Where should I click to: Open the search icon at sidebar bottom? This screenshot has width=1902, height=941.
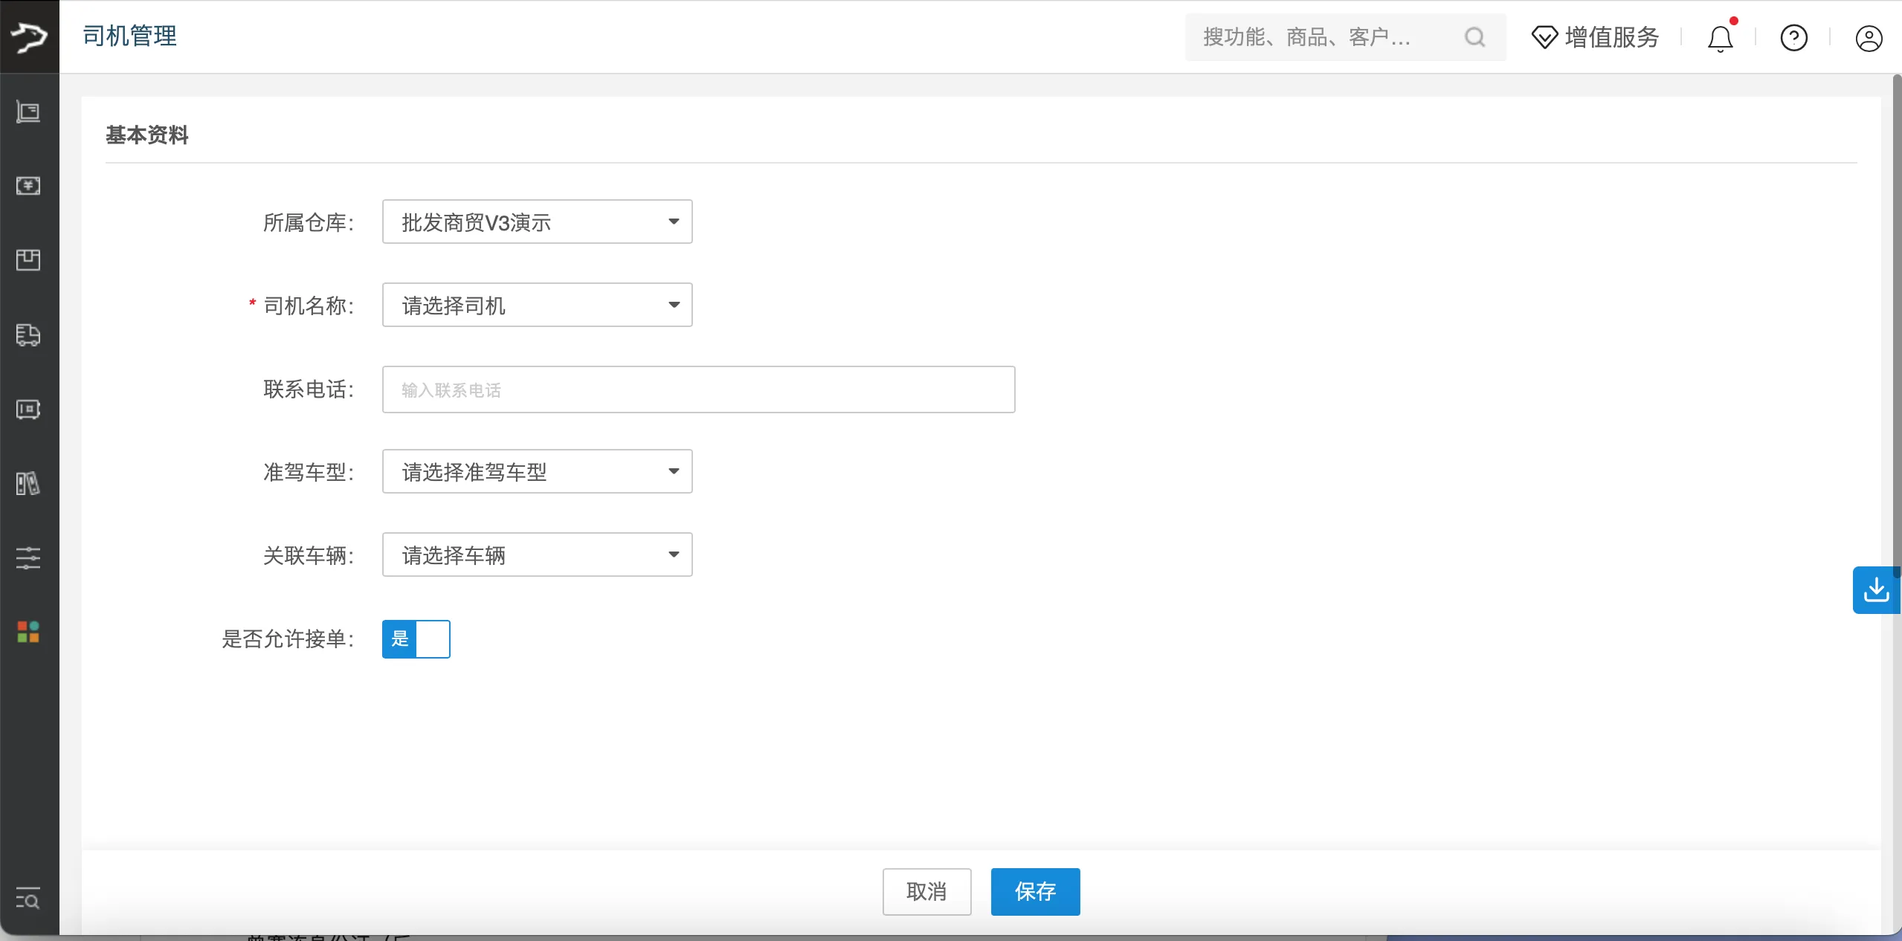[28, 899]
